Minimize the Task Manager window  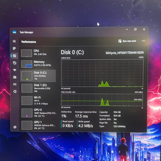click(127, 29)
